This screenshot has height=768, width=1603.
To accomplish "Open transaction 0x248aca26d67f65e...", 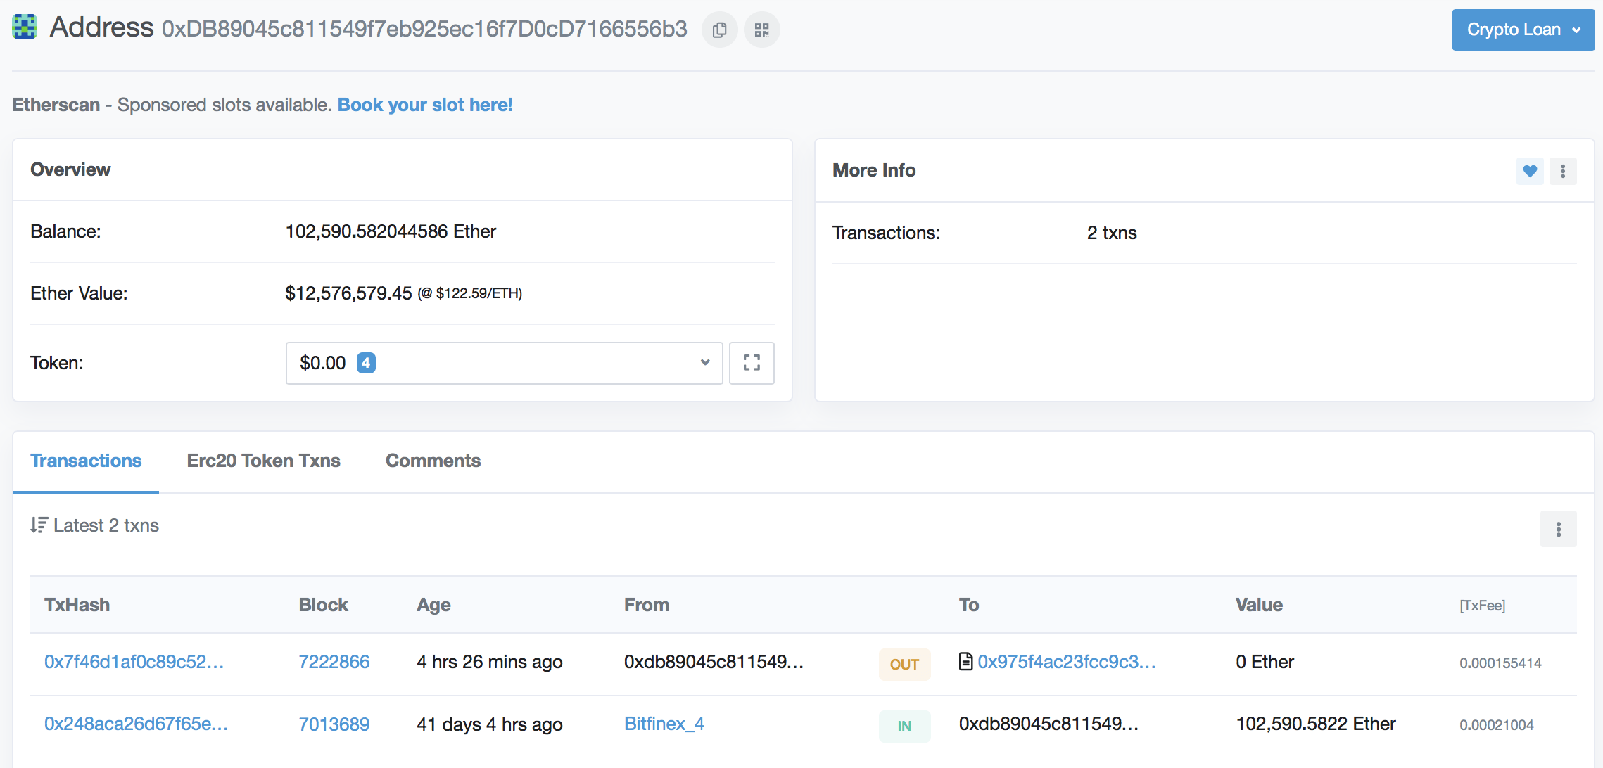I will click(136, 724).
